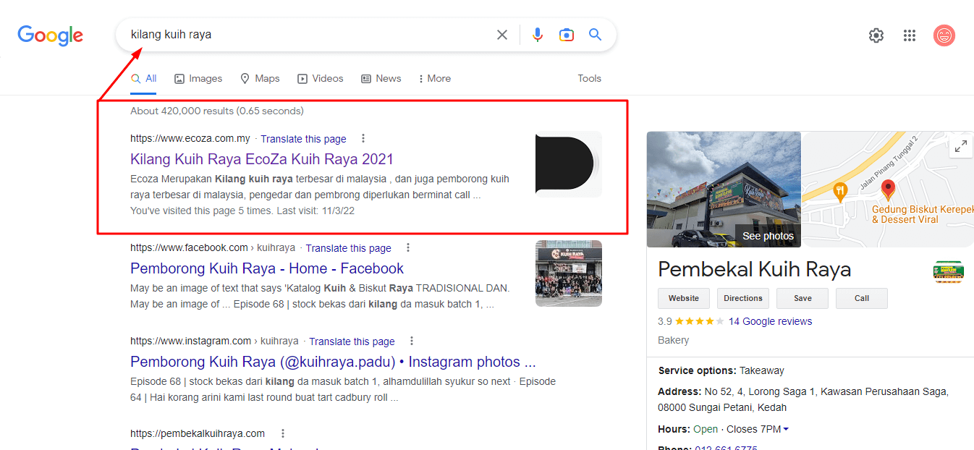Screen dimensions: 974x450
Task: Click the See photos overlay
Action: pyautogui.click(x=768, y=236)
